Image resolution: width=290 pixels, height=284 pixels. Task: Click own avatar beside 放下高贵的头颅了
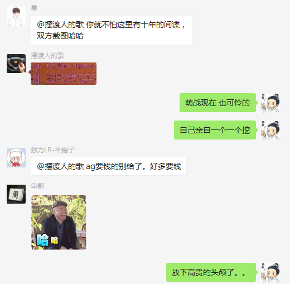(270, 272)
